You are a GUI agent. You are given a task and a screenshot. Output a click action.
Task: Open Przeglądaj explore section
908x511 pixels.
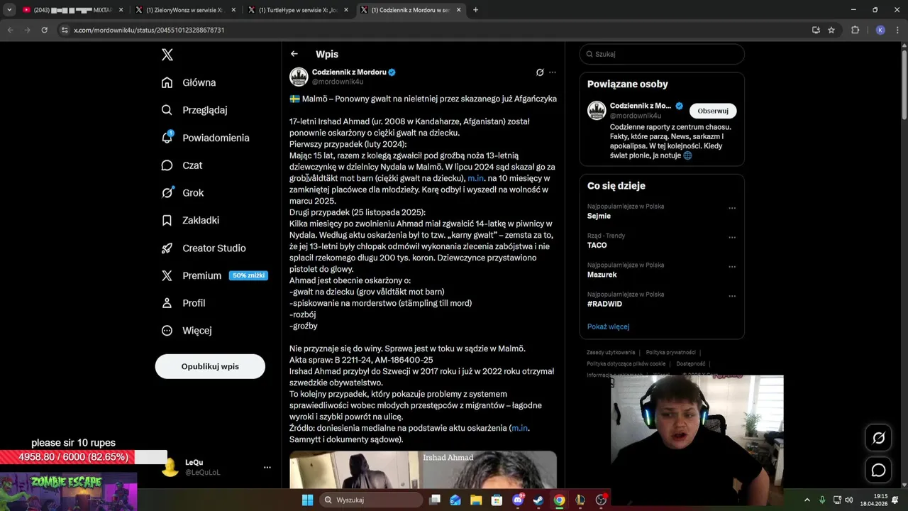(194, 110)
